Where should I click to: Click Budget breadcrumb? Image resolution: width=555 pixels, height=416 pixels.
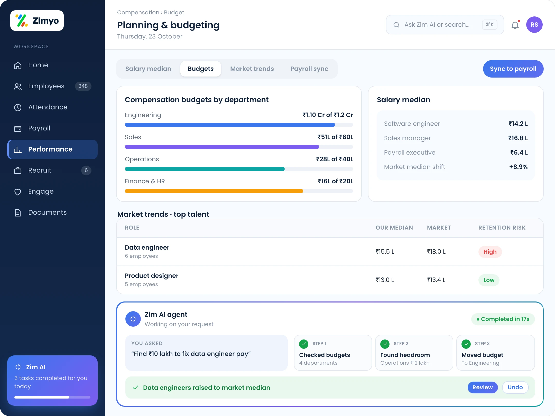coord(174,12)
